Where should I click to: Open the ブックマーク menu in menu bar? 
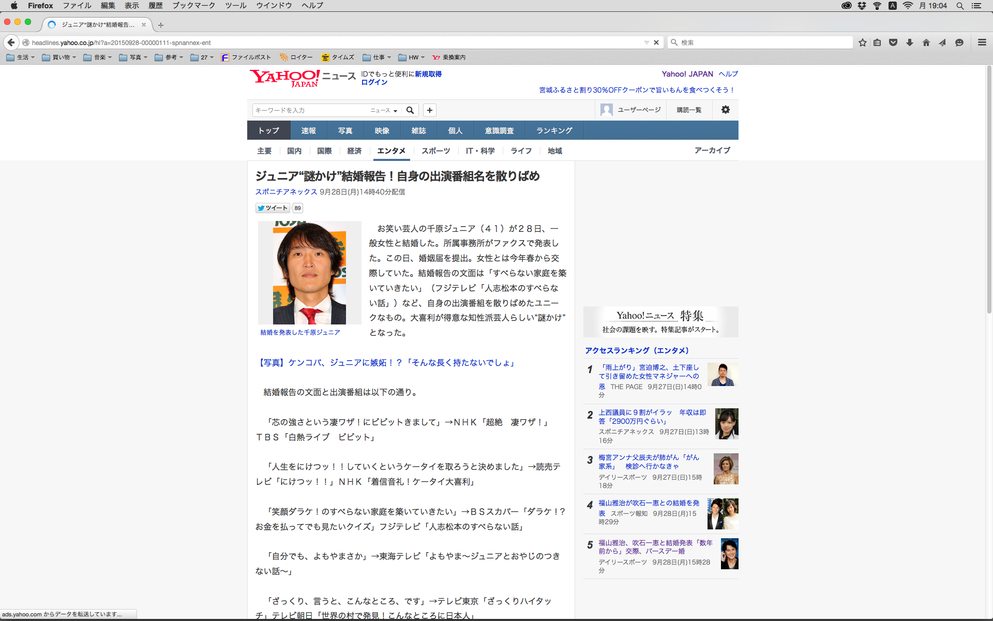pos(193,6)
